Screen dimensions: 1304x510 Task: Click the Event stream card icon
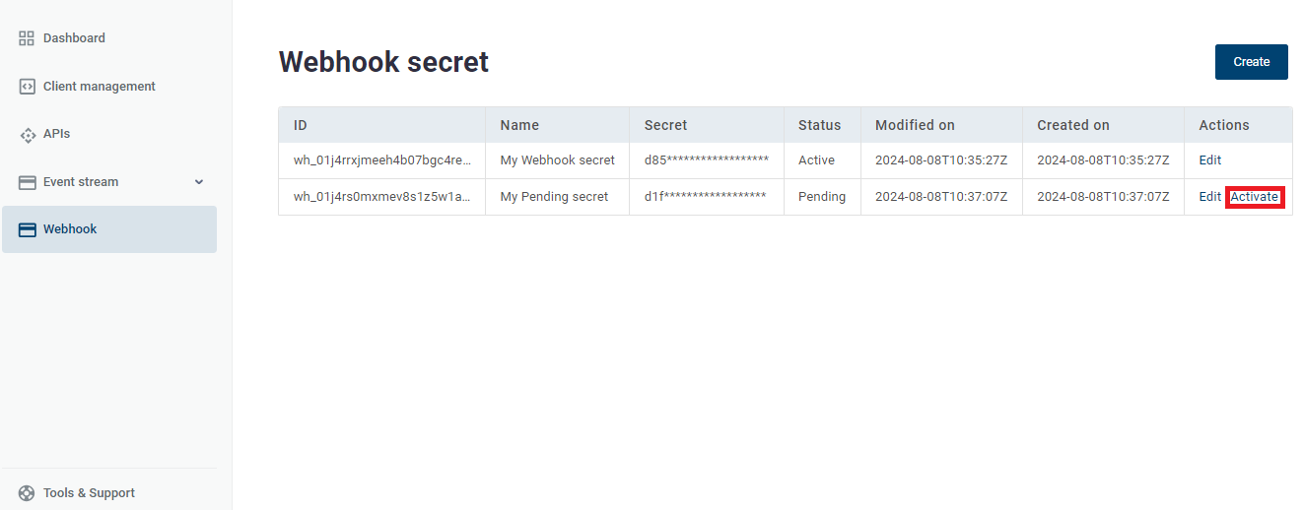pyautogui.click(x=27, y=182)
